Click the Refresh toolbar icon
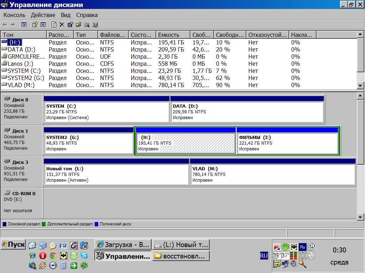The image size is (365, 273). pos(54,25)
